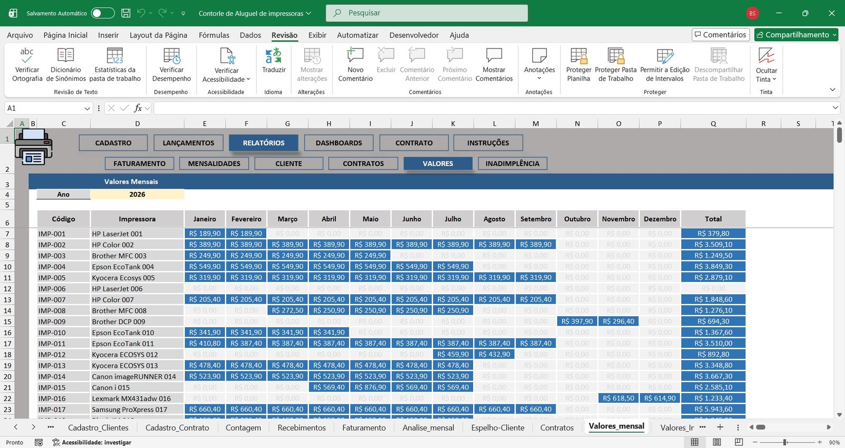
Task: Select the Recebimentos sheet tab
Action: (x=302, y=428)
